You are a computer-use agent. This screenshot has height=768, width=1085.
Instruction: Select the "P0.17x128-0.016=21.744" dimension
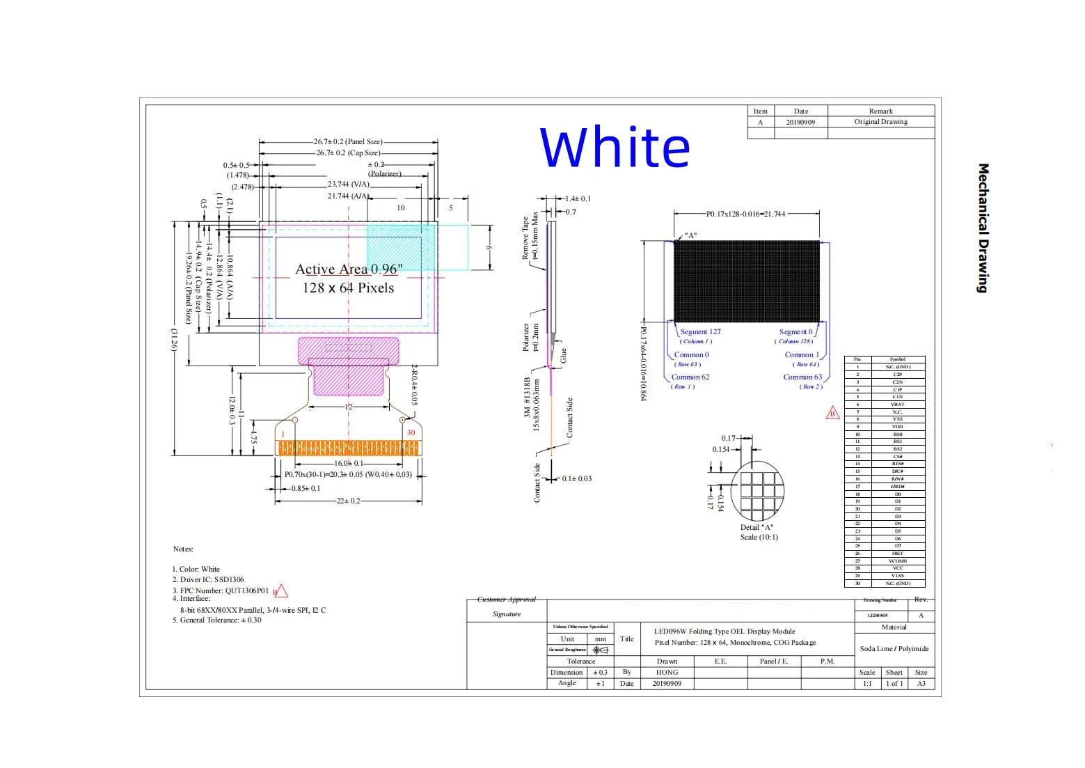(745, 214)
